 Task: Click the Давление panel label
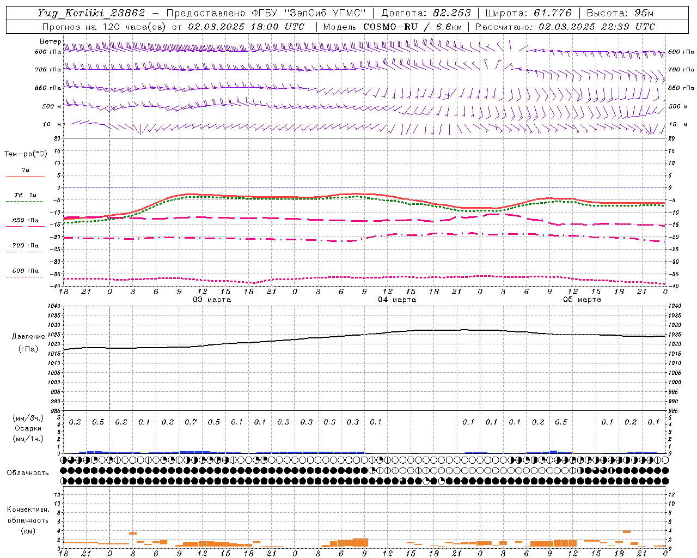click(28, 337)
